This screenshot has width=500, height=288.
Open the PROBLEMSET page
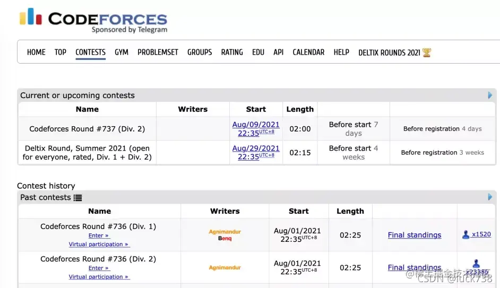[158, 53]
